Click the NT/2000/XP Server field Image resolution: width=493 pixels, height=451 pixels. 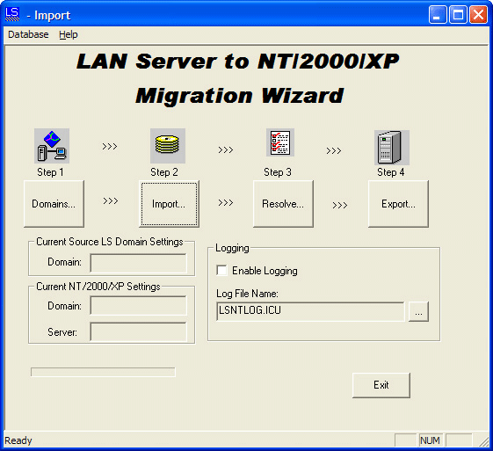tap(138, 331)
